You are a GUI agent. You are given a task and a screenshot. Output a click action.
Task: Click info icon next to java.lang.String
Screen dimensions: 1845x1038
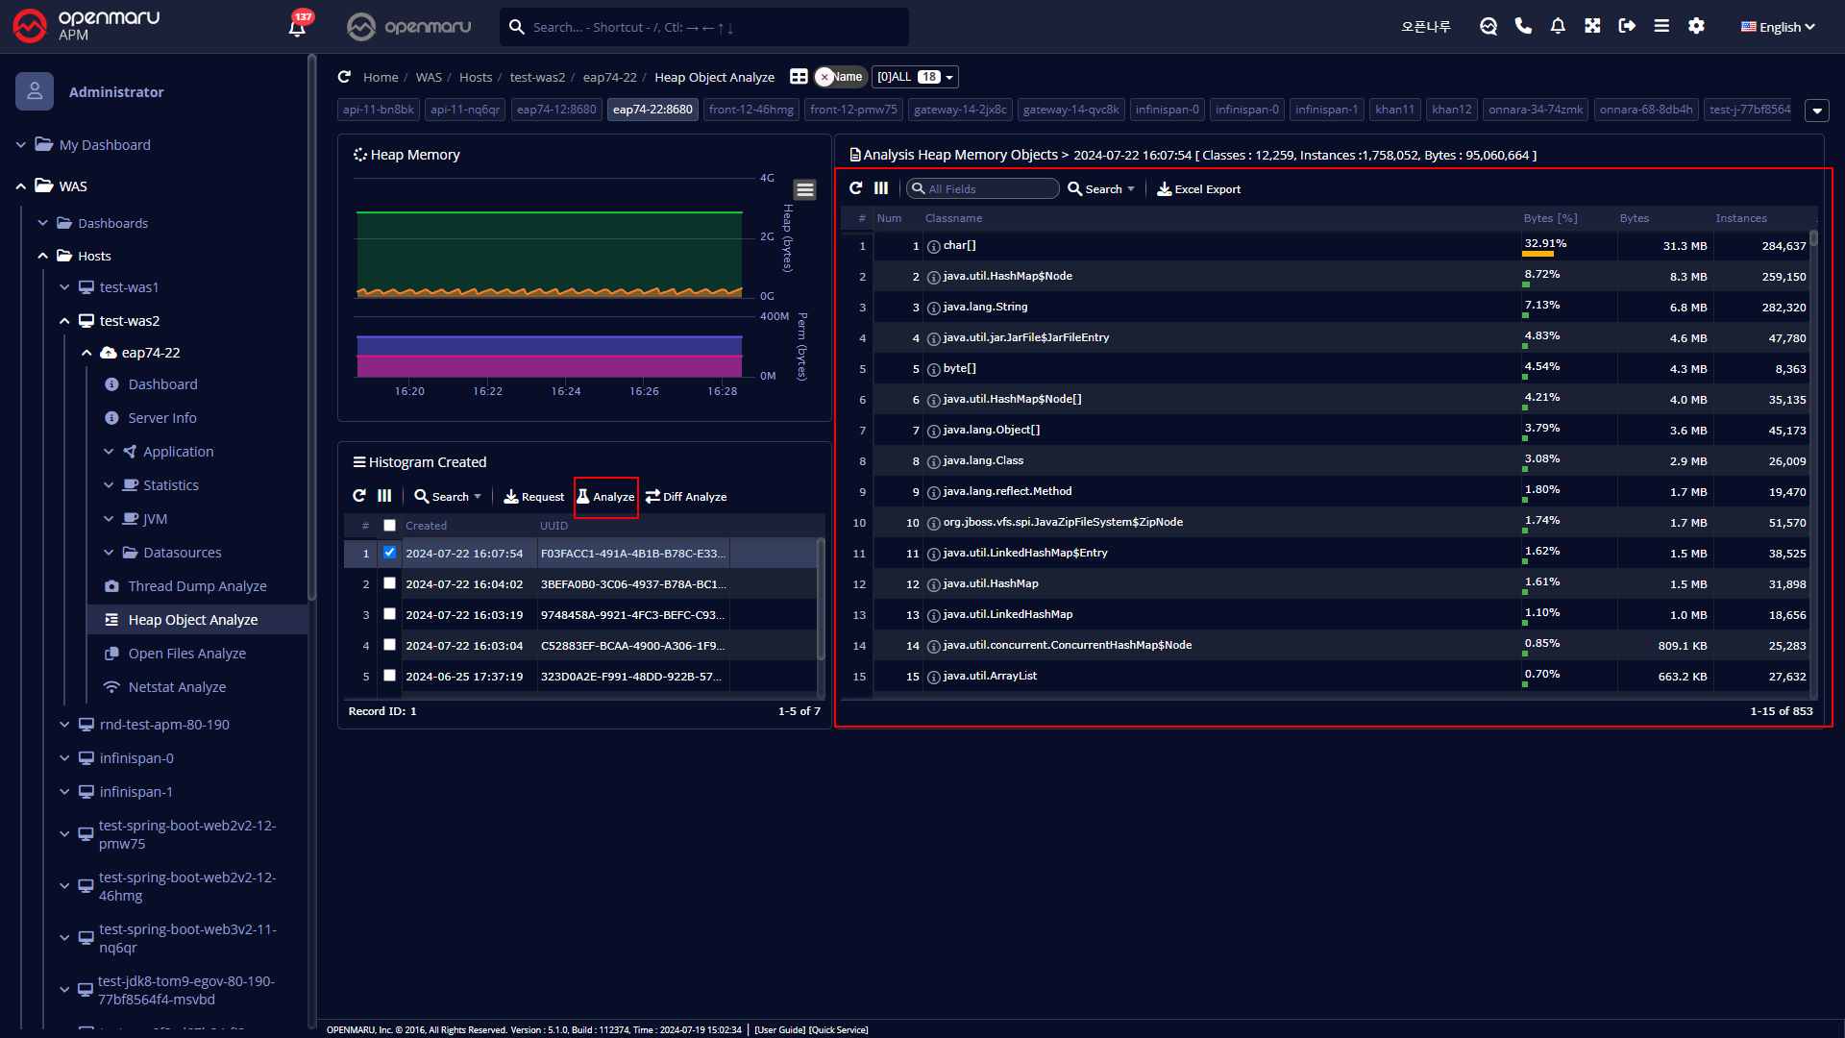[933, 308]
